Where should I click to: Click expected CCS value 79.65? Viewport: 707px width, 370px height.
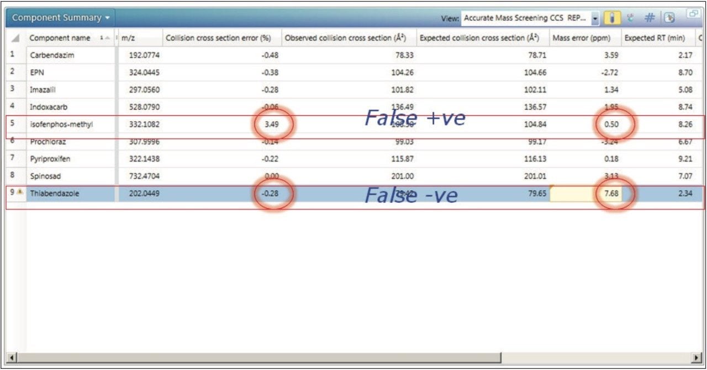537,194
